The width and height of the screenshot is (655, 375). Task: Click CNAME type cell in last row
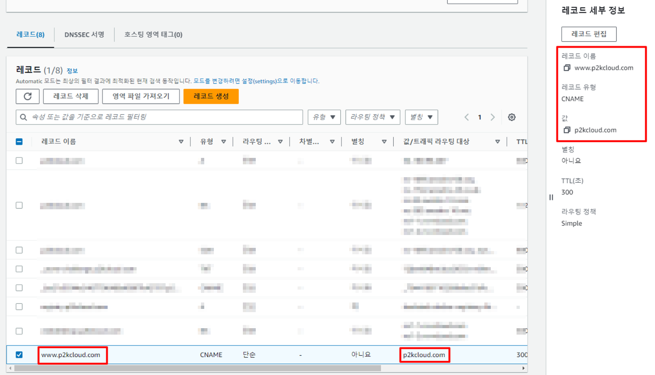tap(211, 355)
